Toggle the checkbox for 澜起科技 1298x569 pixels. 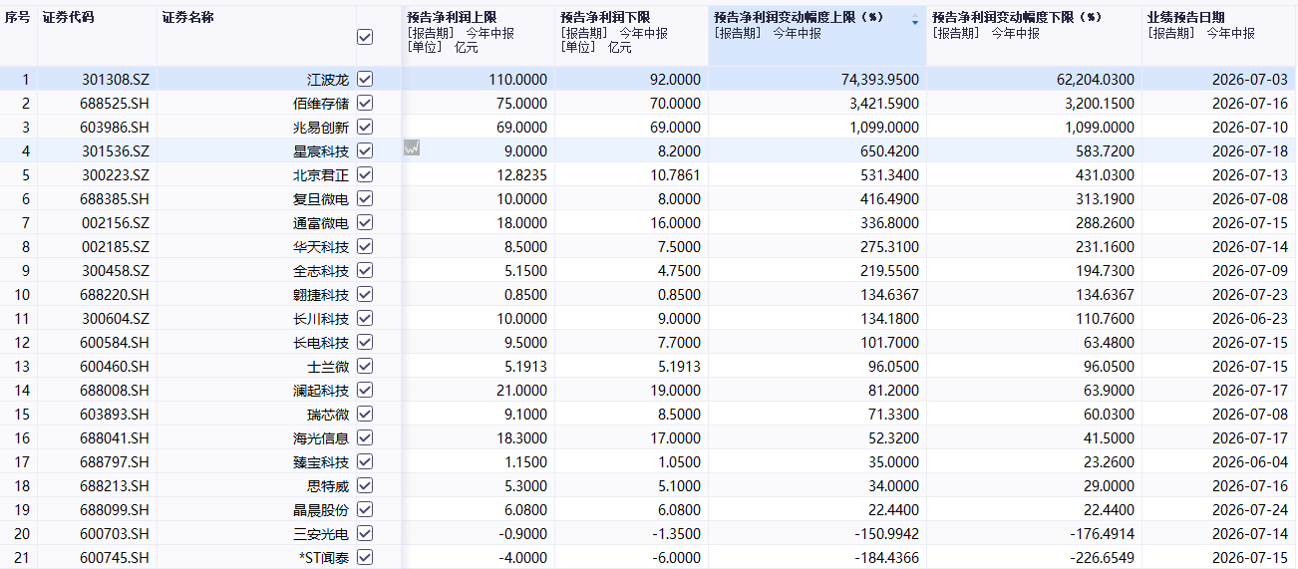click(365, 390)
